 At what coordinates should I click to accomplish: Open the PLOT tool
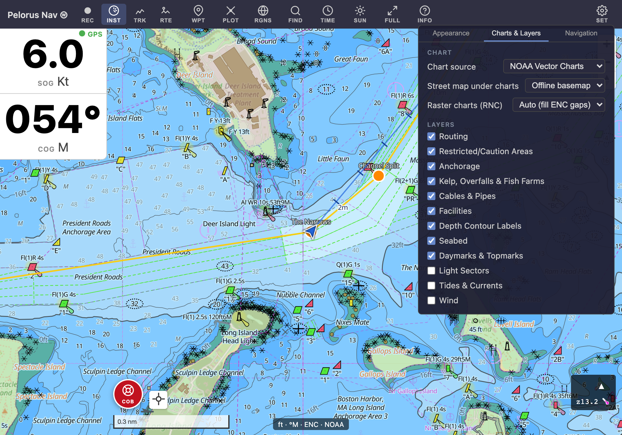pos(230,14)
